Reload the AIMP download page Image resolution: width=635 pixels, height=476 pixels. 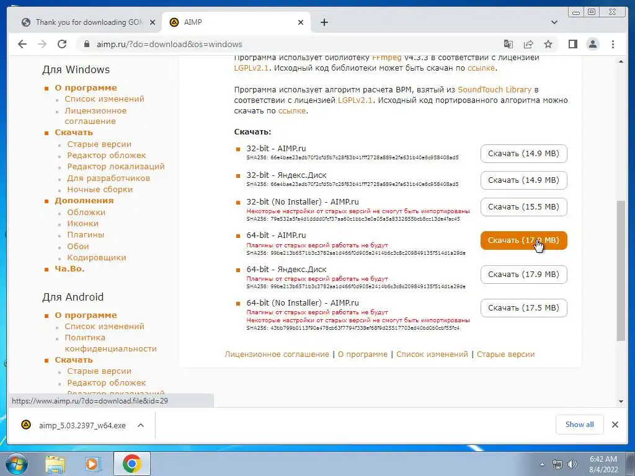[x=62, y=44]
